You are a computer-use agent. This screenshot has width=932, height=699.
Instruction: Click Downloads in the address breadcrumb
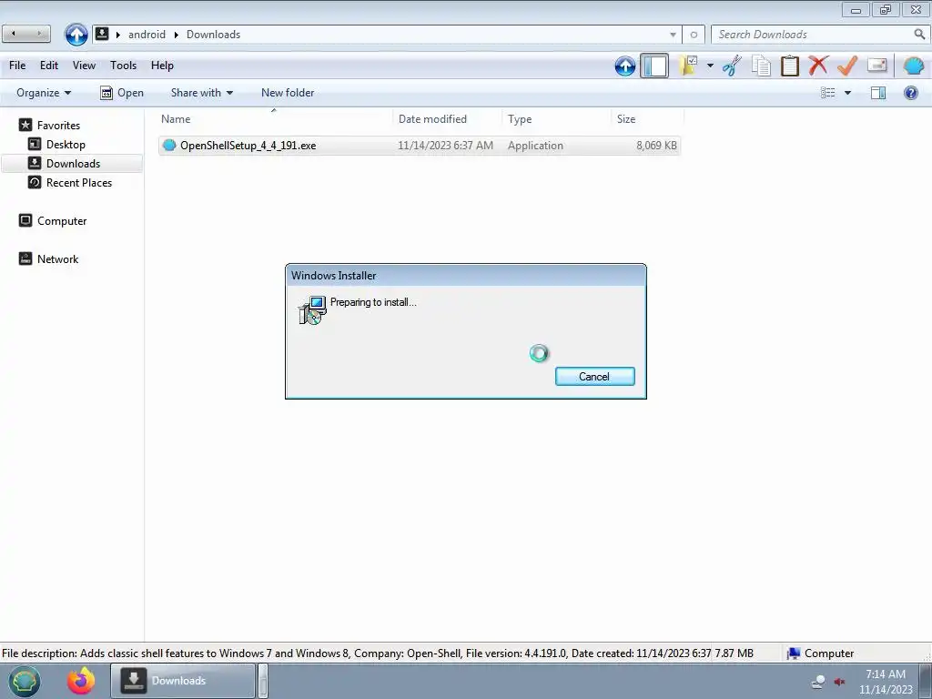coord(213,35)
